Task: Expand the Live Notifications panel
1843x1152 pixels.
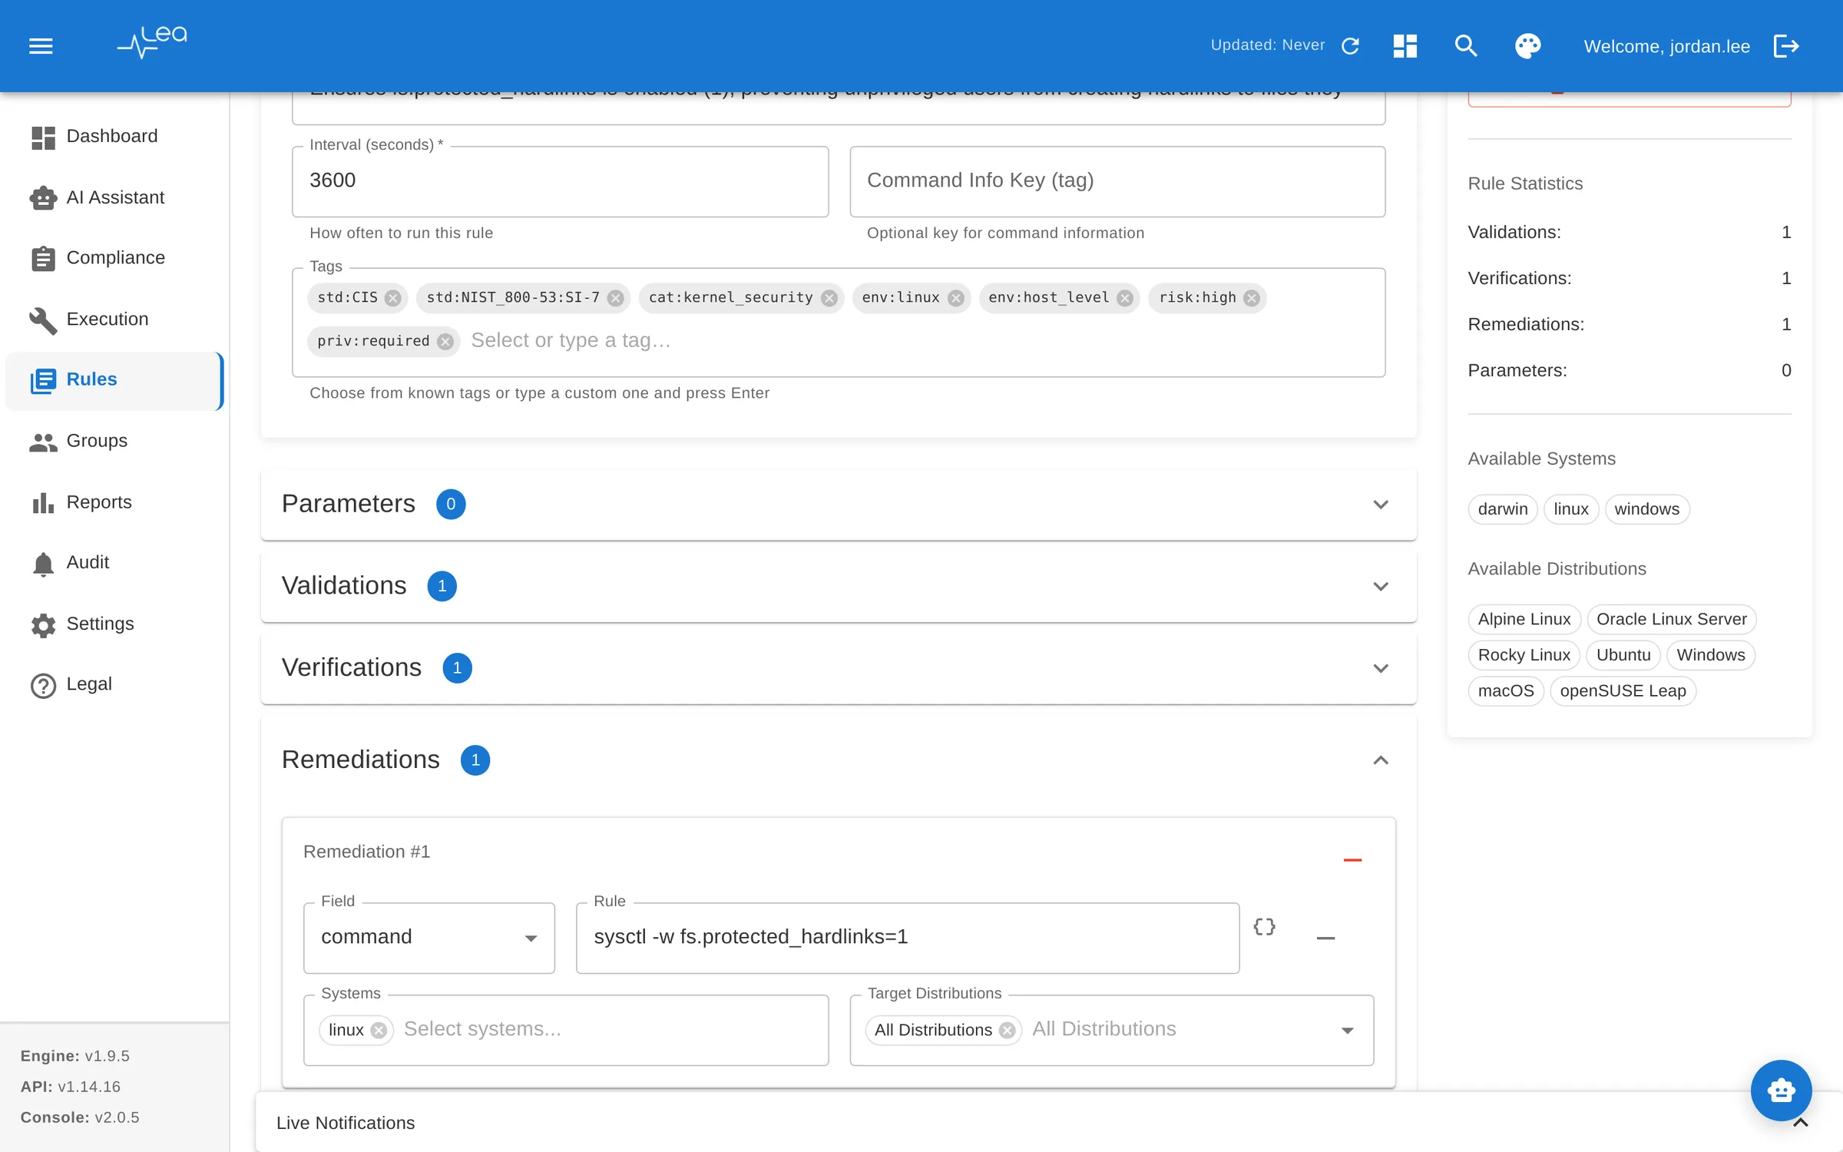Action: click(1800, 1123)
